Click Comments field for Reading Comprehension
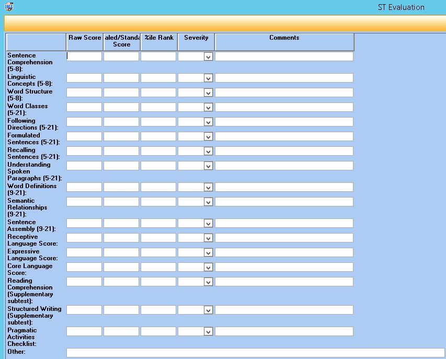Image resolution: width=446 pixels, height=359 pixels. 284,282
